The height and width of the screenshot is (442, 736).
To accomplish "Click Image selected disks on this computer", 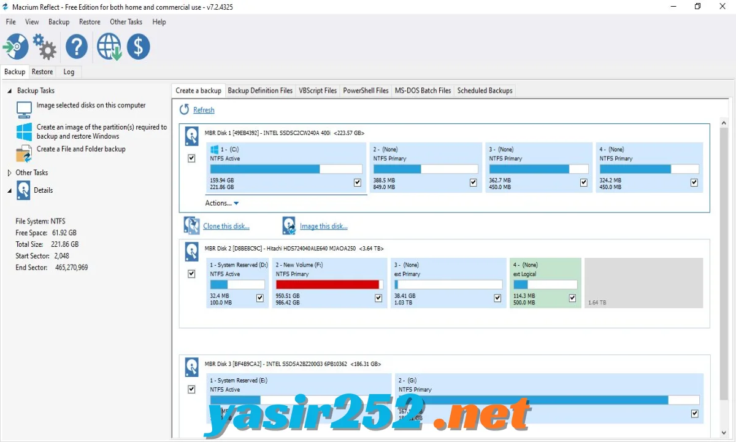I will [91, 105].
